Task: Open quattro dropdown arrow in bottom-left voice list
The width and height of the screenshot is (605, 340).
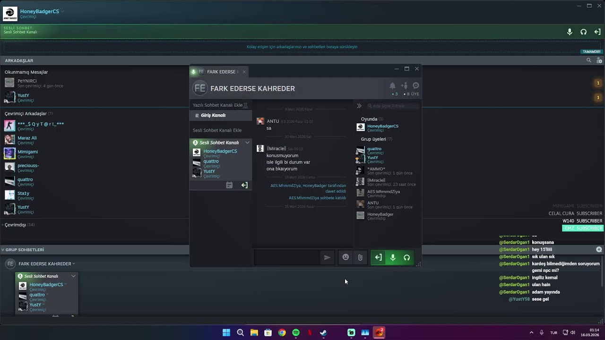Action: coord(47,295)
